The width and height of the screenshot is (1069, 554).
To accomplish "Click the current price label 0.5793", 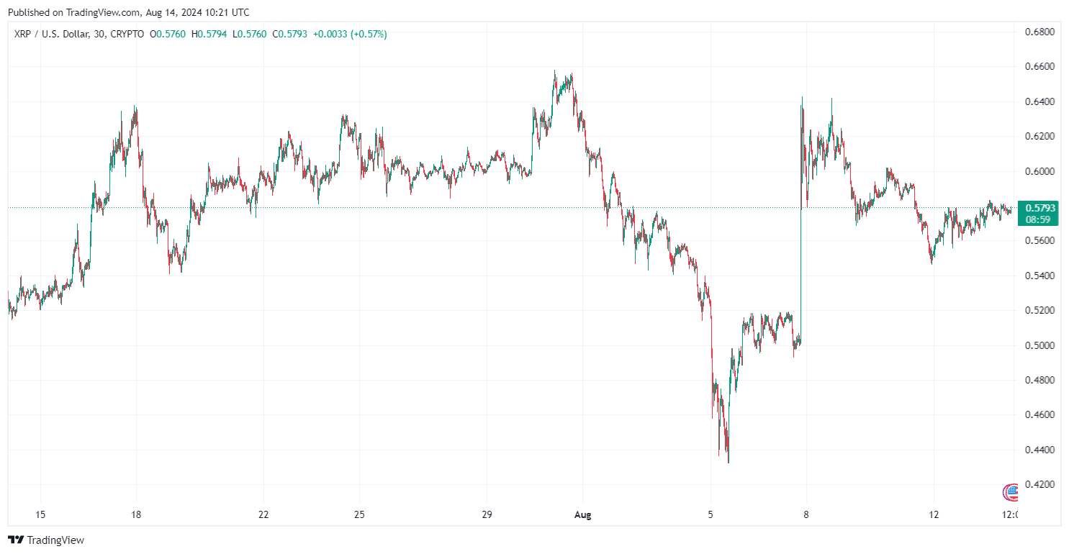I will 1041,208.
